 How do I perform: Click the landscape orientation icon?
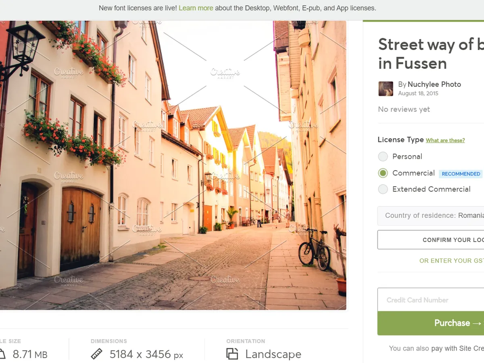pyautogui.click(x=232, y=354)
